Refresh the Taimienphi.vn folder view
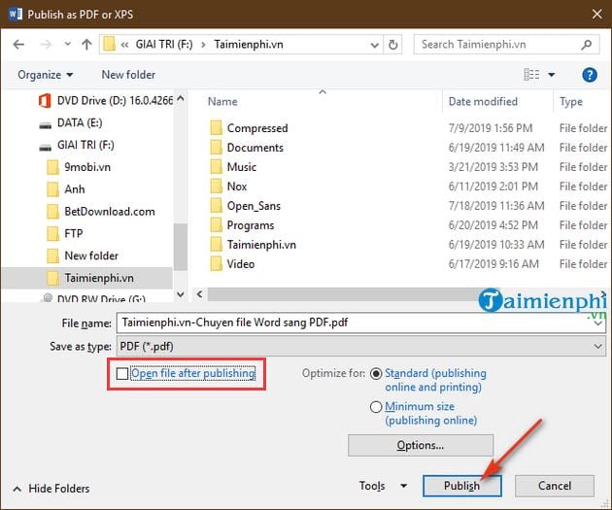The width and height of the screenshot is (612, 510). click(x=393, y=45)
